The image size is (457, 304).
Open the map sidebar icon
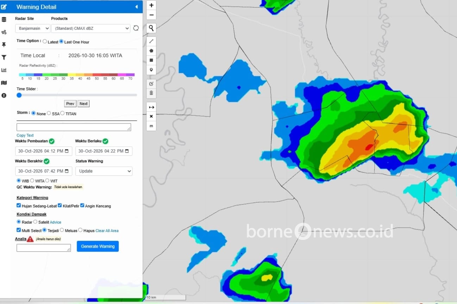(4, 83)
